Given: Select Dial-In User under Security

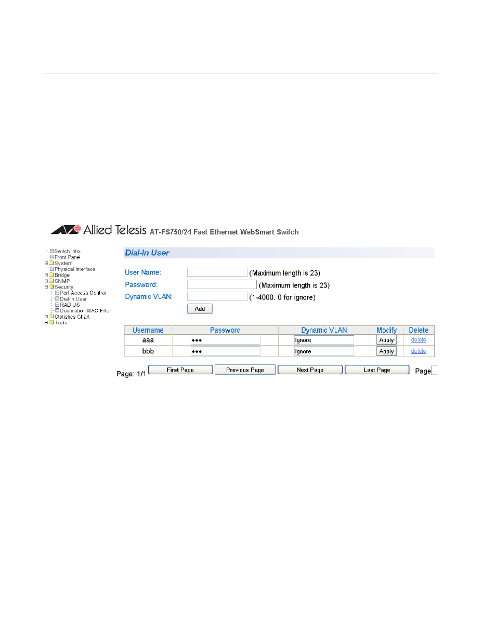Looking at the screenshot, I should (x=73, y=299).
